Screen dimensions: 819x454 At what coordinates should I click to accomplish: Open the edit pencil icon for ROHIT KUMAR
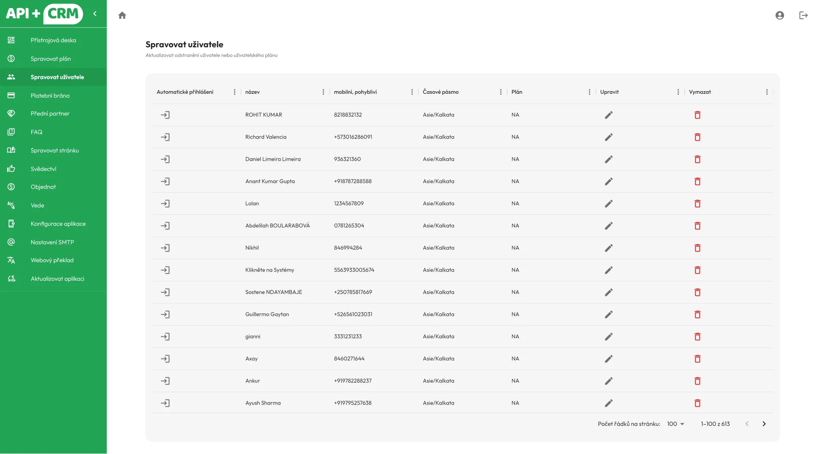pos(609,115)
